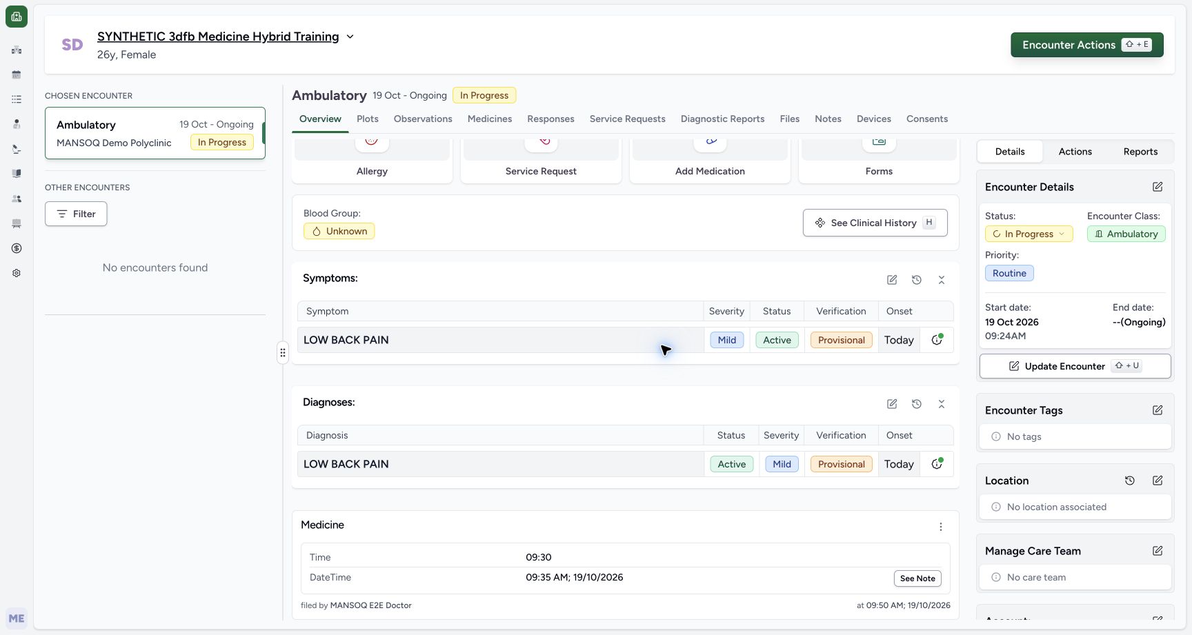Collapse the Diagnoses section
The image size is (1192, 635).
pyautogui.click(x=942, y=404)
